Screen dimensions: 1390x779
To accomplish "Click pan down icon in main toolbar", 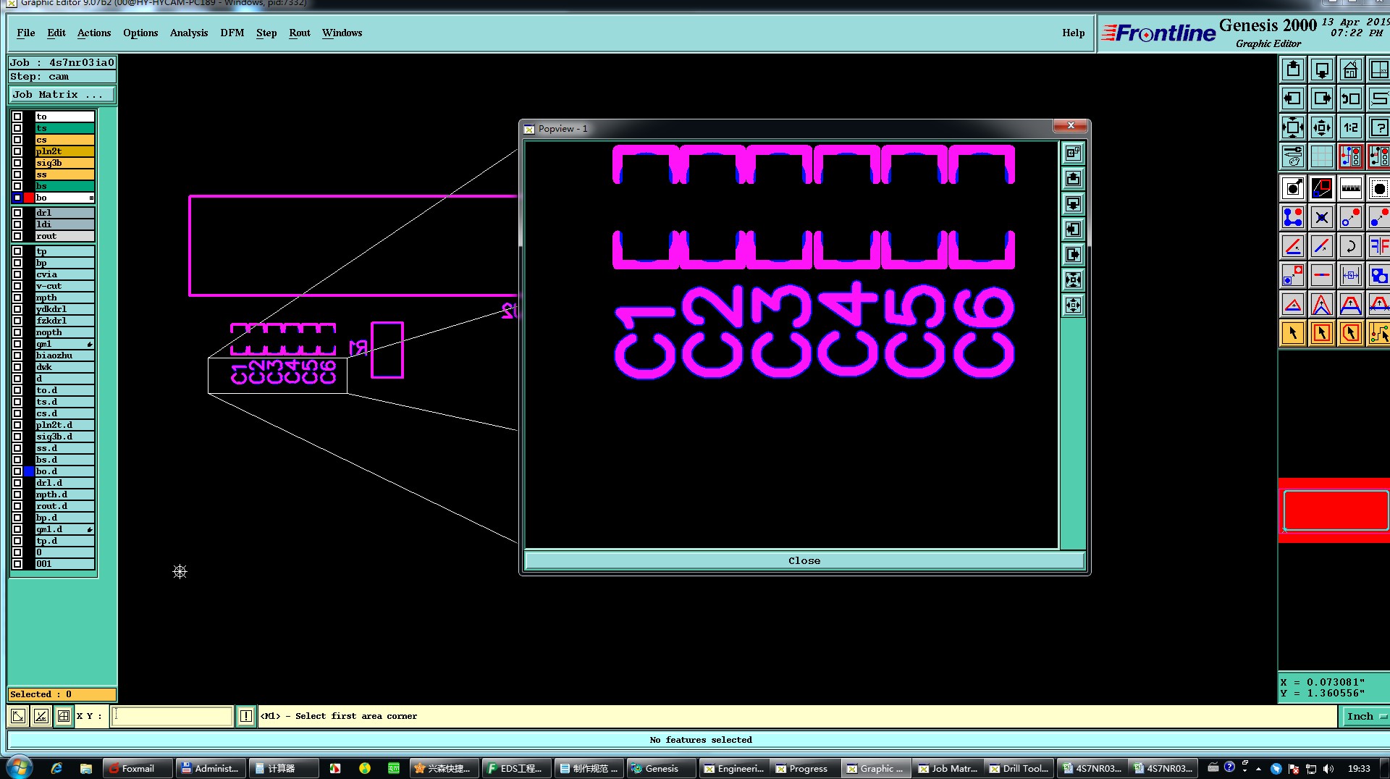I will (x=1322, y=70).
